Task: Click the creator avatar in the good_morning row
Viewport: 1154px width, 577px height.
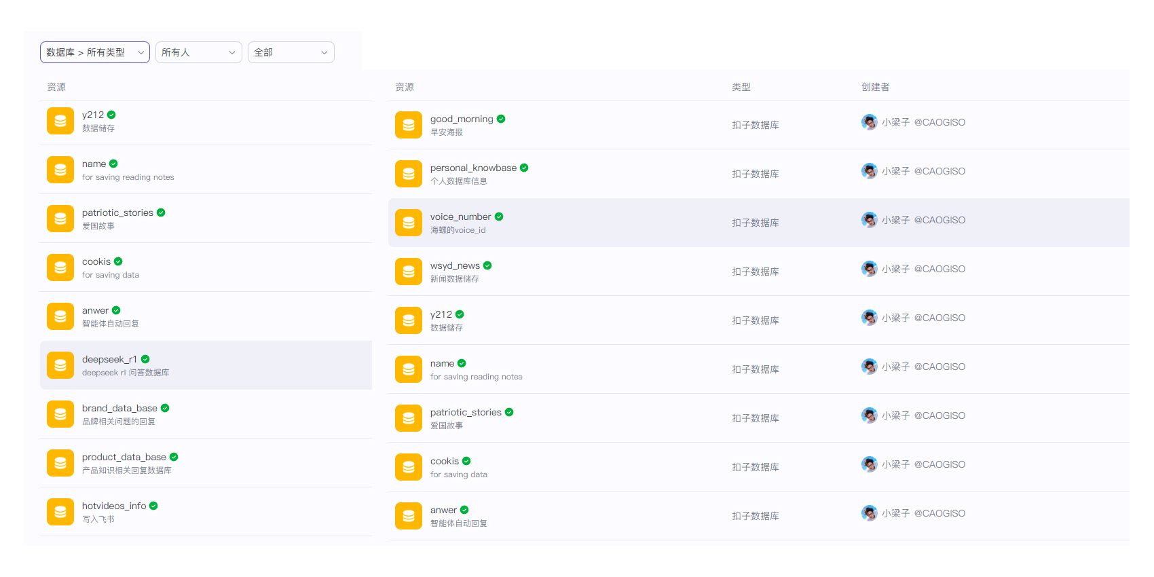Action: point(869,122)
